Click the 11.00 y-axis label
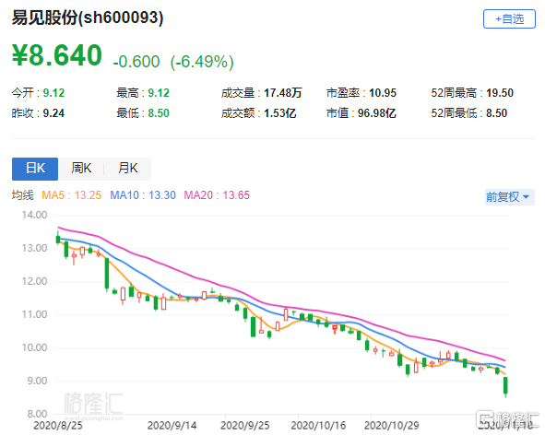The height and width of the screenshot is (435, 545). 34,314
